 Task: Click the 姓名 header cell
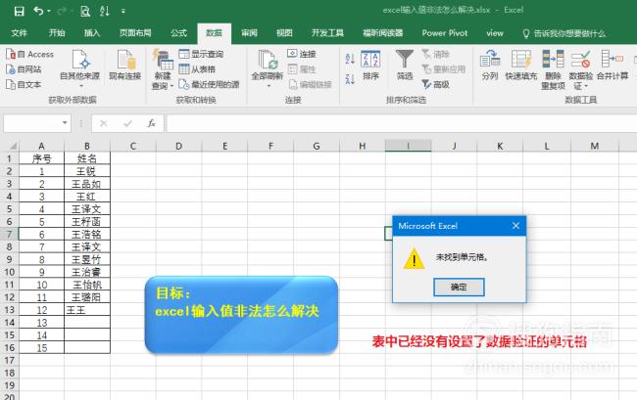(87, 158)
